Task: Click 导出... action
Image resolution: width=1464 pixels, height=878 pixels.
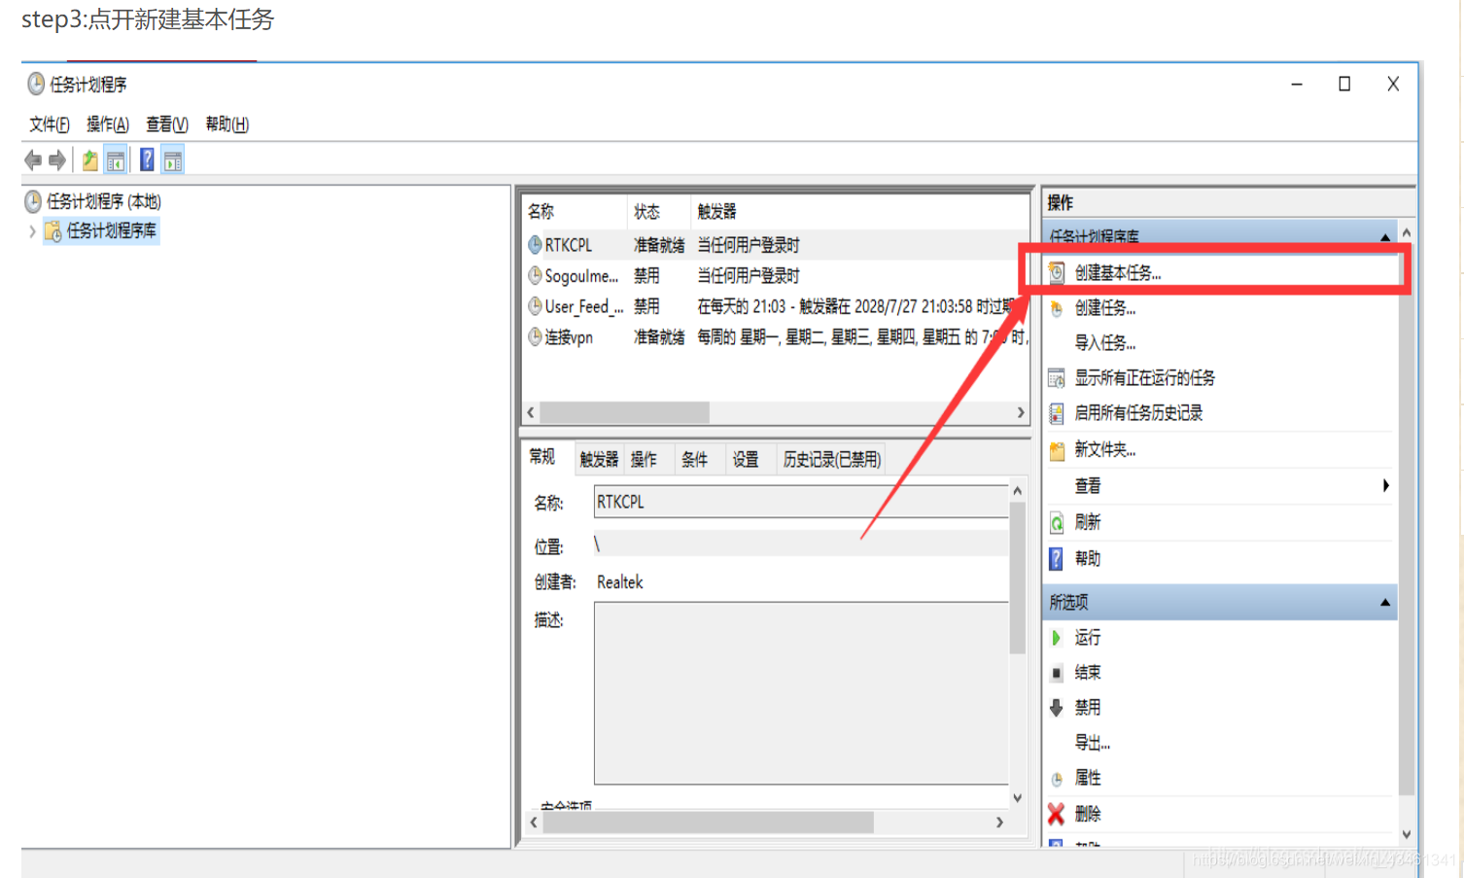Action: [1092, 743]
